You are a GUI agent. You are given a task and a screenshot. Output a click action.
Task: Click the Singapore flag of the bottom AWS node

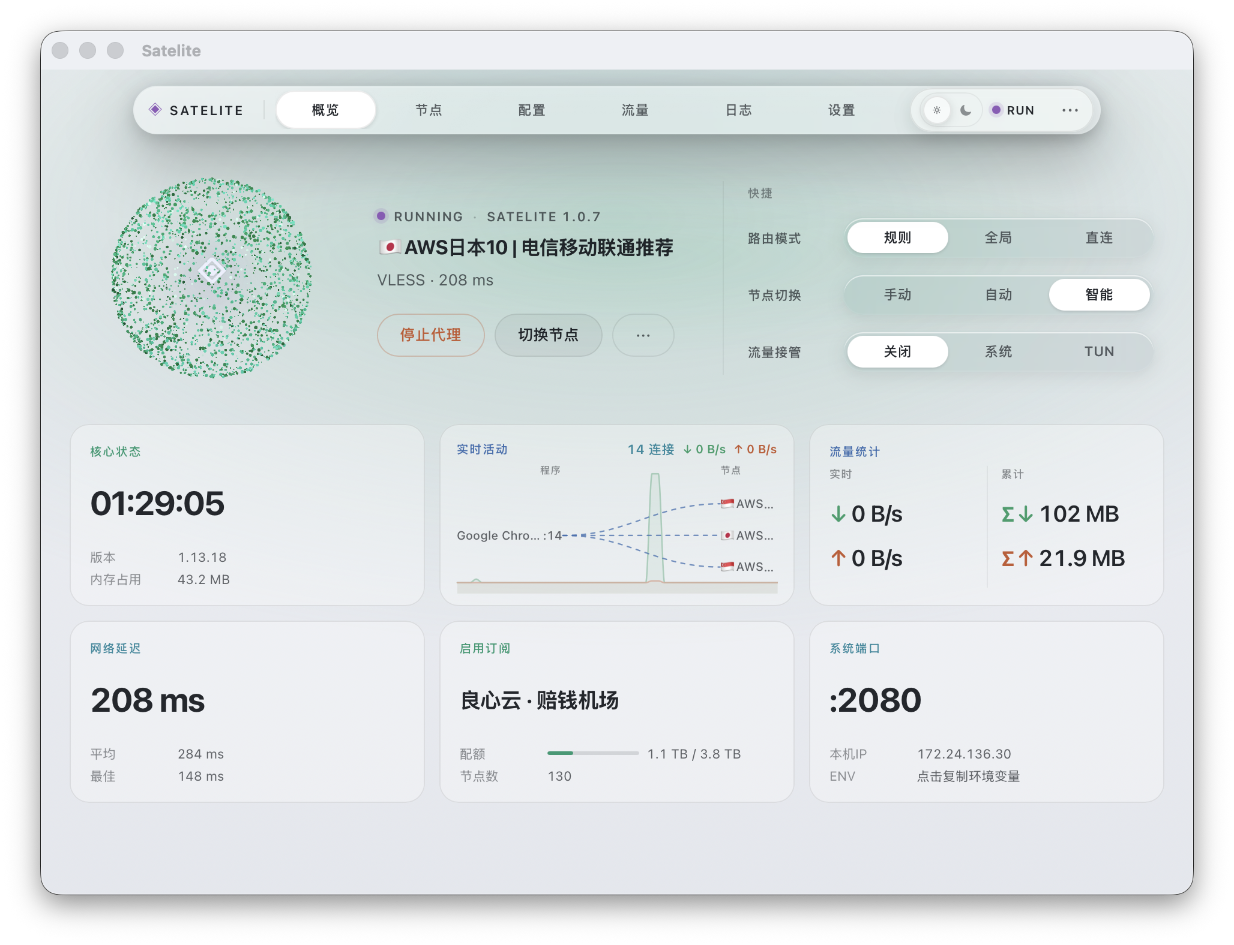click(x=727, y=567)
